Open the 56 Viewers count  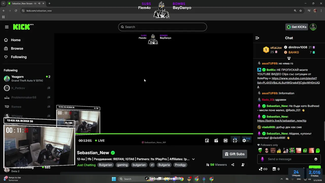click(217, 165)
